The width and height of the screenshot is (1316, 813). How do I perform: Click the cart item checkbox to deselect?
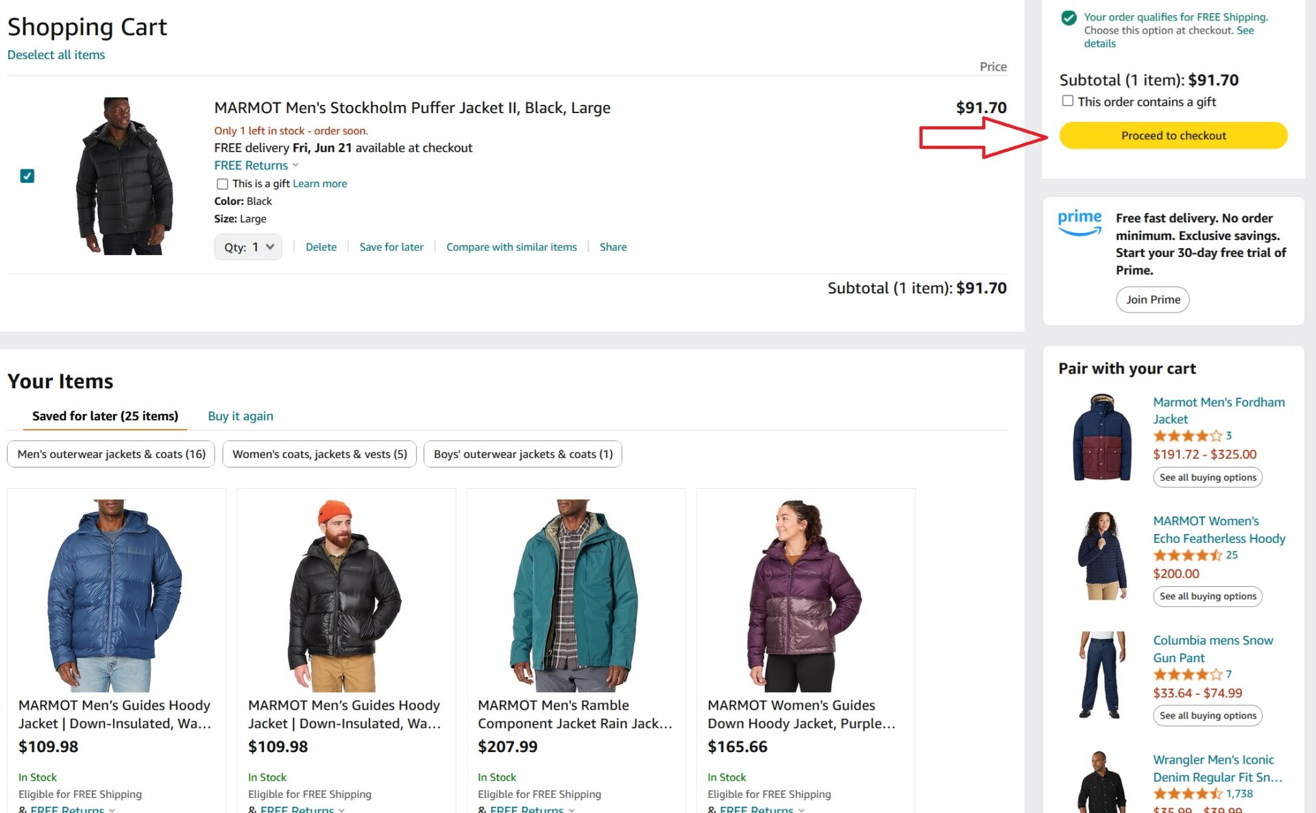click(26, 175)
